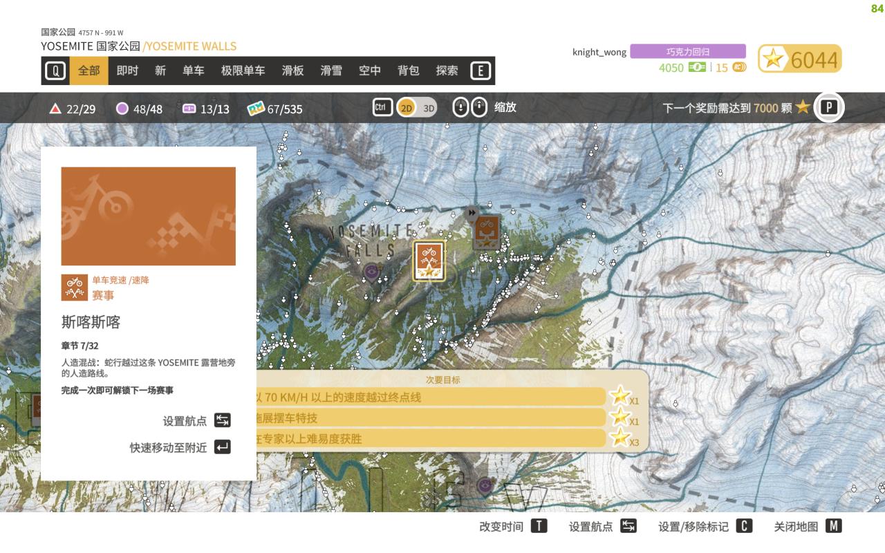Screen dimensions: 885x553
Task: Select the 空中 tab
Action: tap(370, 71)
